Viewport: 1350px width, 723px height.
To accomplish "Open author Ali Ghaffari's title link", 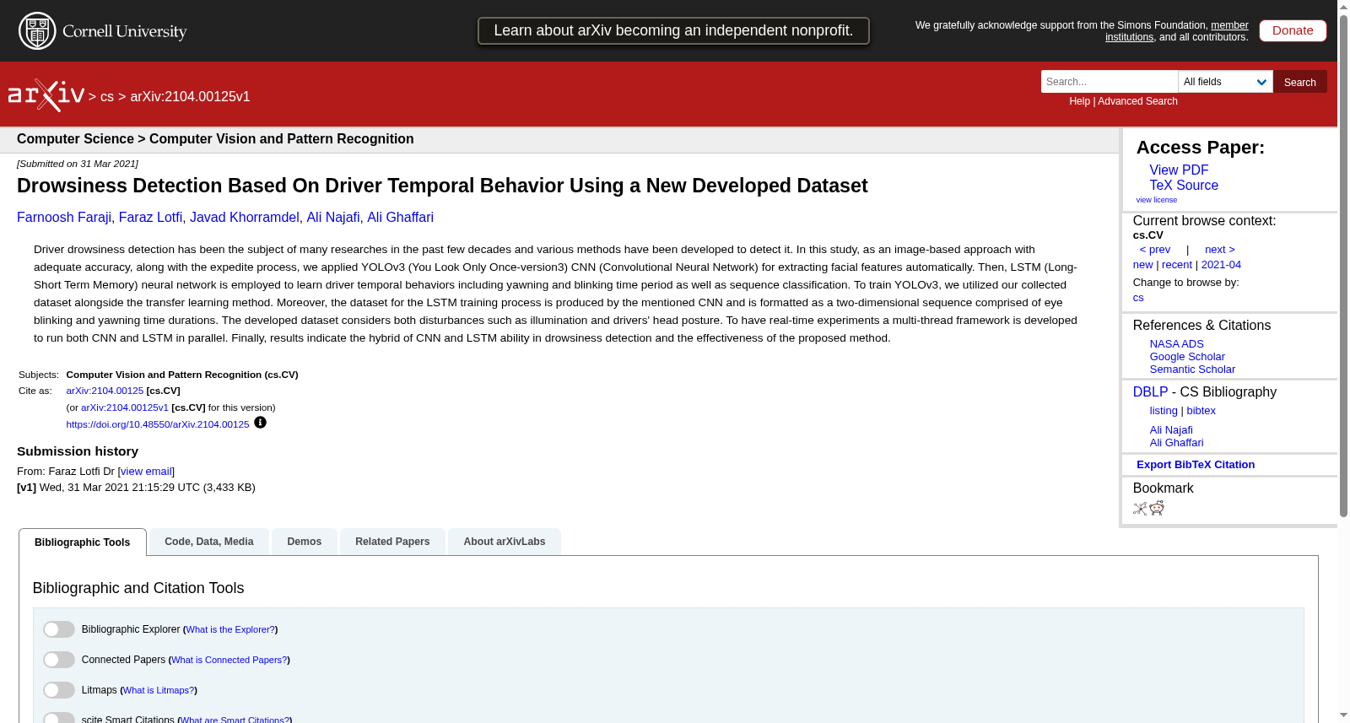I will pos(400,218).
